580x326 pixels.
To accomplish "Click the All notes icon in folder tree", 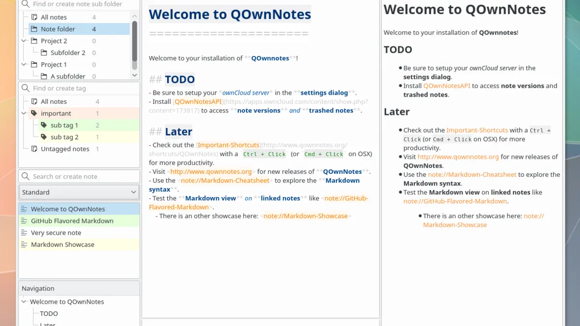I will pyautogui.click(x=34, y=17).
